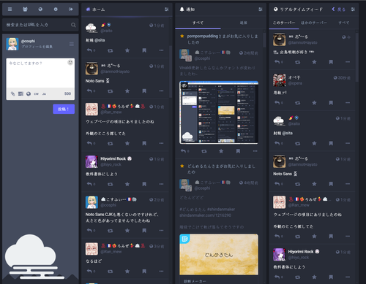Image resolution: width=366 pixels, height=284 pixels.
Task: Click the bell icon in notifications header
Action: (182, 9)
